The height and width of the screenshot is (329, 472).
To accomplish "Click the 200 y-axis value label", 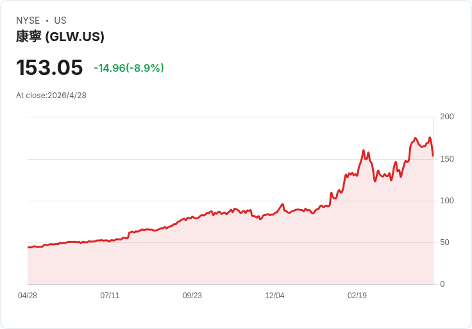I will coord(447,117).
